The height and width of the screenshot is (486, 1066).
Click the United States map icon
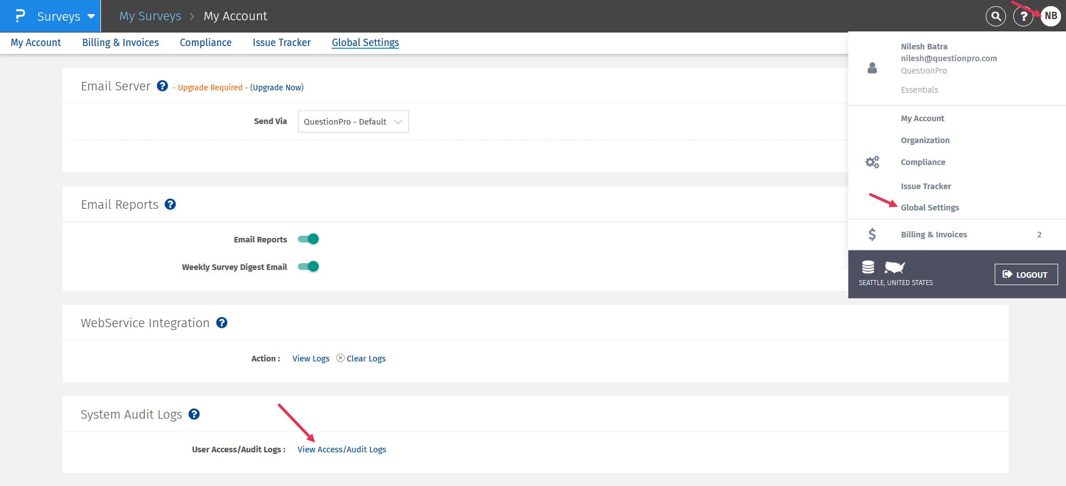pyautogui.click(x=895, y=267)
